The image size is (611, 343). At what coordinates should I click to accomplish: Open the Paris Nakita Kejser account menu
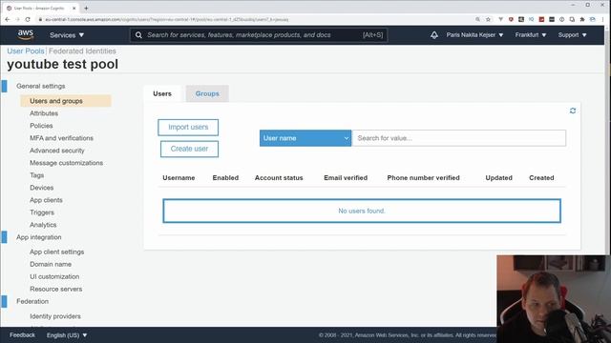[x=474, y=35]
